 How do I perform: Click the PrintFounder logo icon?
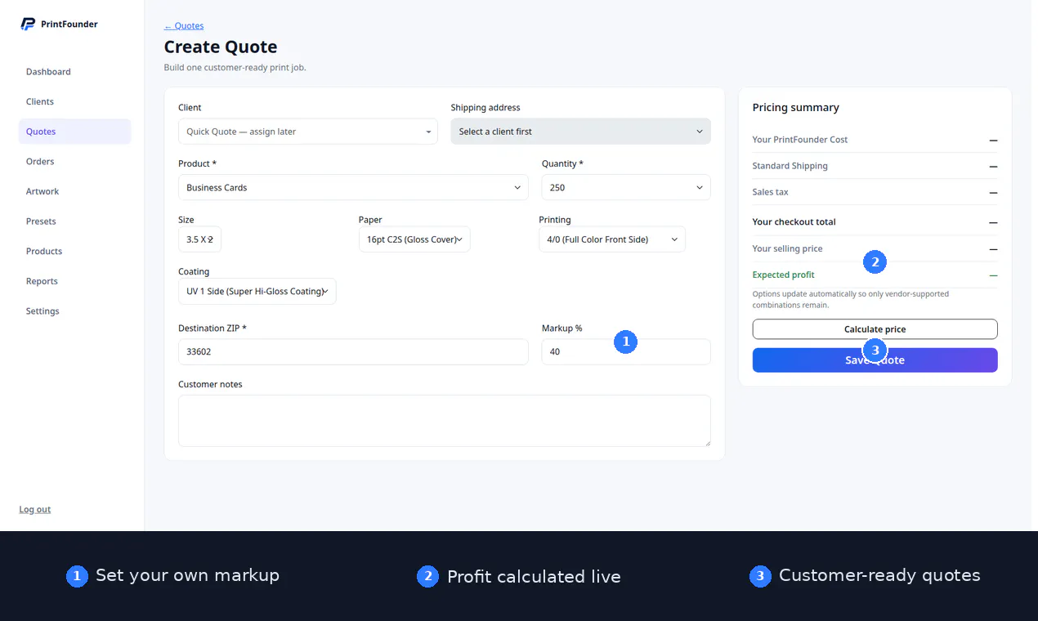tap(29, 25)
